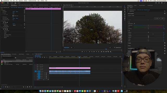Toggle Position animation stopwatch
Viewport: 167px width, 93px height.
coord(3,12)
